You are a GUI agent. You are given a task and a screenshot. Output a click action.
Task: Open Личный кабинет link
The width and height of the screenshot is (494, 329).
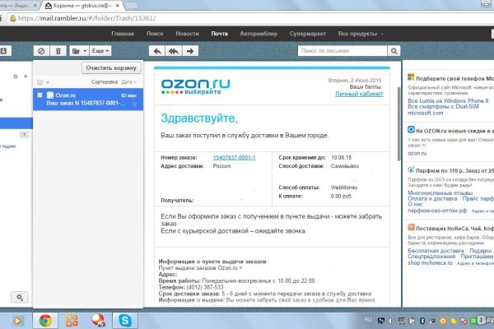(358, 95)
